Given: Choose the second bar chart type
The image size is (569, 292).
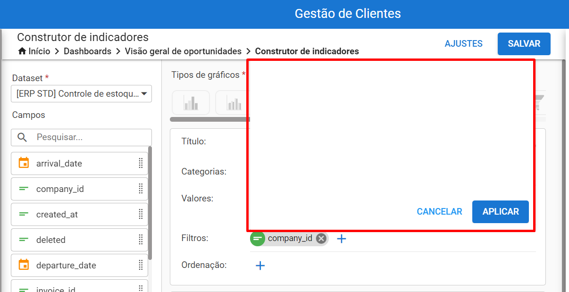Looking at the screenshot, I should (x=232, y=103).
